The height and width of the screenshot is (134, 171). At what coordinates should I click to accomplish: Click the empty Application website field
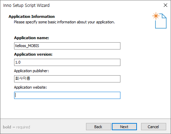(67, 95)
